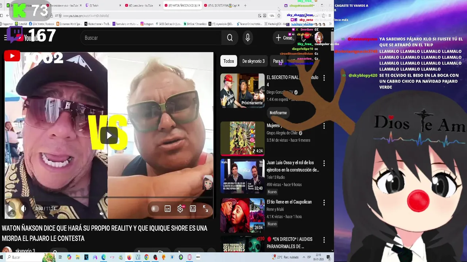Click the Tele13 Radio channel name
Screen dimensions: 467x262
point(276,177)
